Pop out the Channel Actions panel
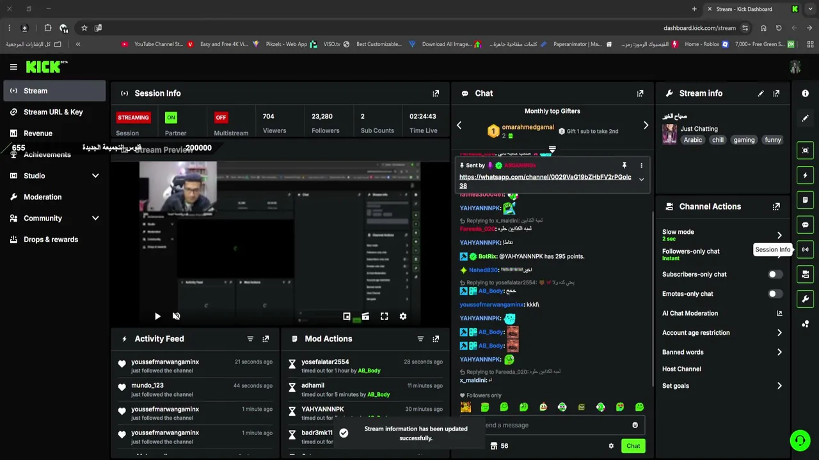 (x=776, y=206)
